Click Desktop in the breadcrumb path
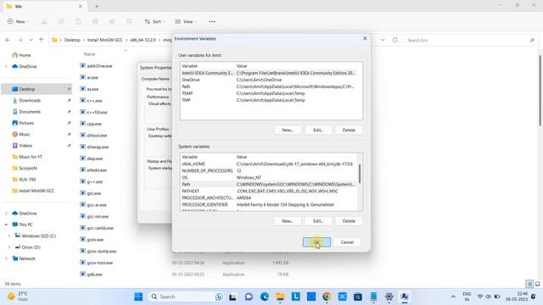 point(72,40)
